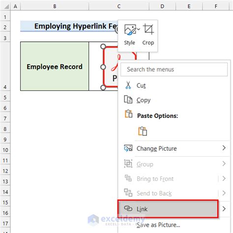Select column F header
Screen dimensions: 233x233
point(216,6)
